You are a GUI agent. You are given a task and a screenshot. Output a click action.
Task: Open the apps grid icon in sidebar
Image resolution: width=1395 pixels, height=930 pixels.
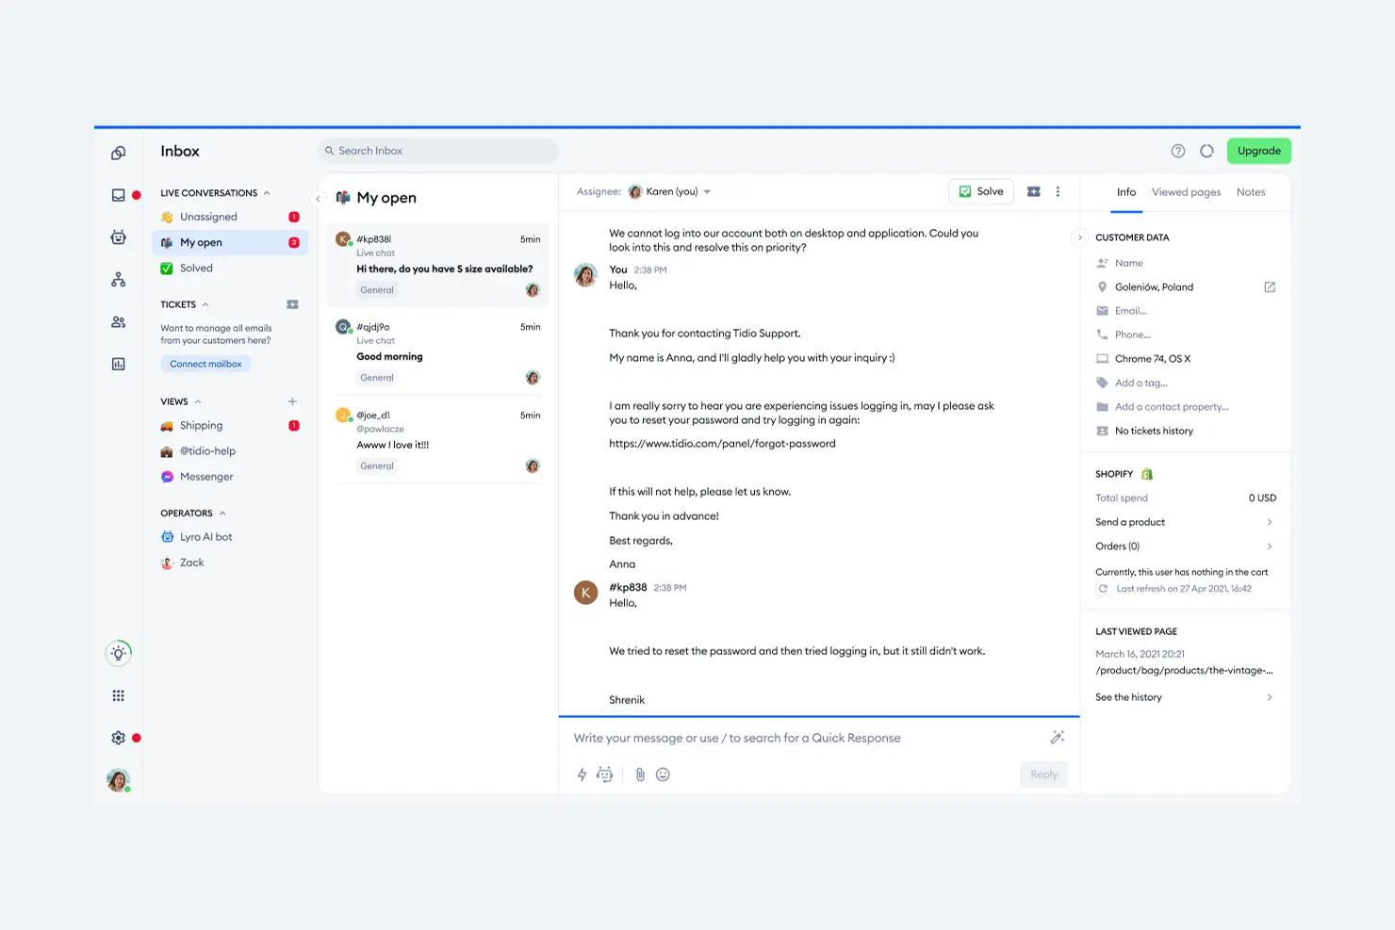[118, 695]
